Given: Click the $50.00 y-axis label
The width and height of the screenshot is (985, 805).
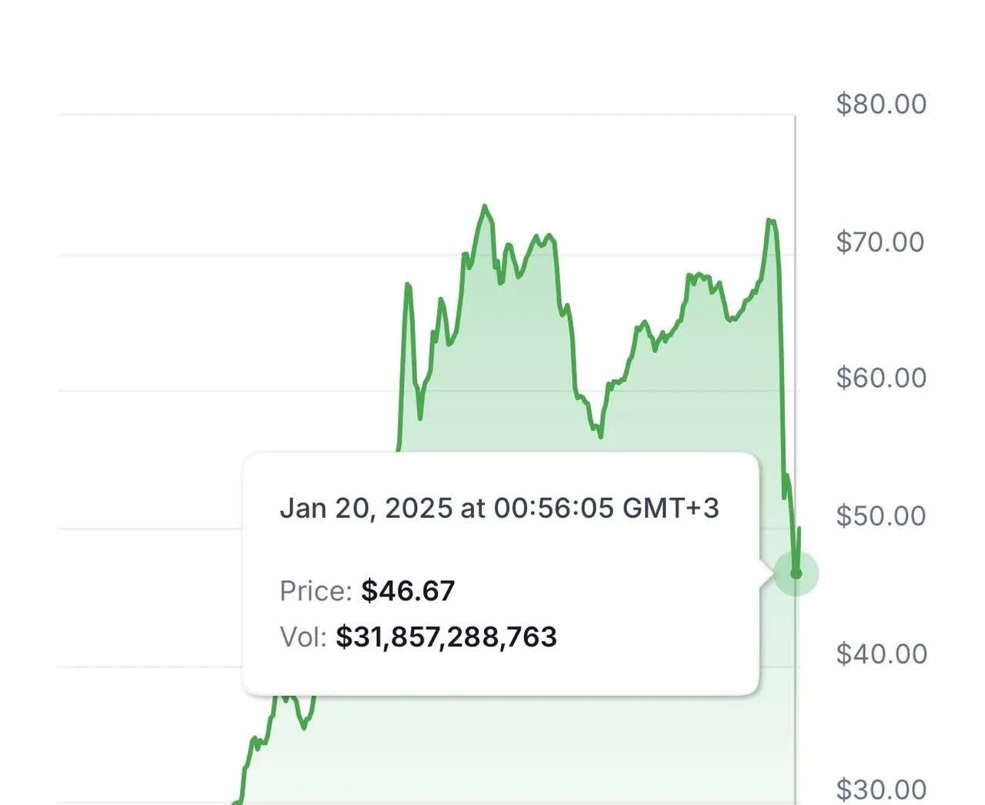Looking at the screenshot, I should 881,516.
